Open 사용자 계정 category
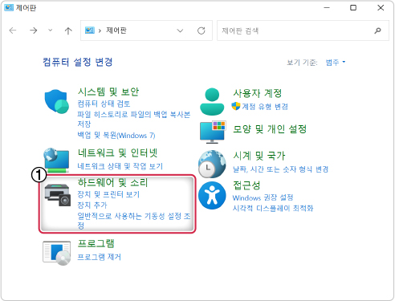395x301 pixels. tap(258, 93)
